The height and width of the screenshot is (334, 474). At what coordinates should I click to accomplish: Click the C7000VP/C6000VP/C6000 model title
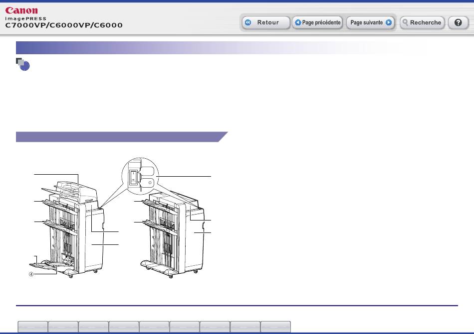click(x=64, y=25)
